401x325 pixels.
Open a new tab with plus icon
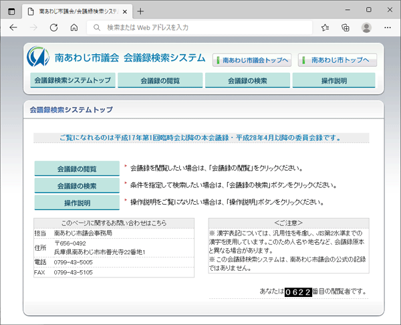(140, 11)
